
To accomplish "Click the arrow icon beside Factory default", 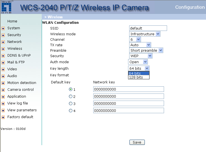I will pos(3,117).
